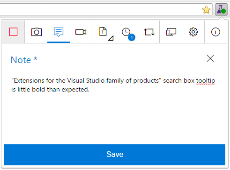Click the purple flask extension icon

[221, 9]
